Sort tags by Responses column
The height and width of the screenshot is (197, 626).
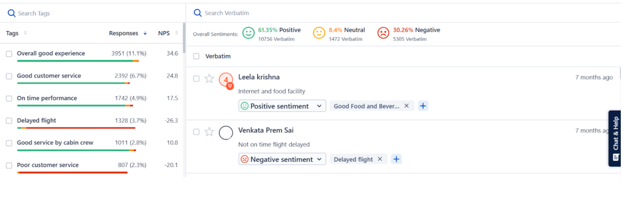[x=145, y=33]
